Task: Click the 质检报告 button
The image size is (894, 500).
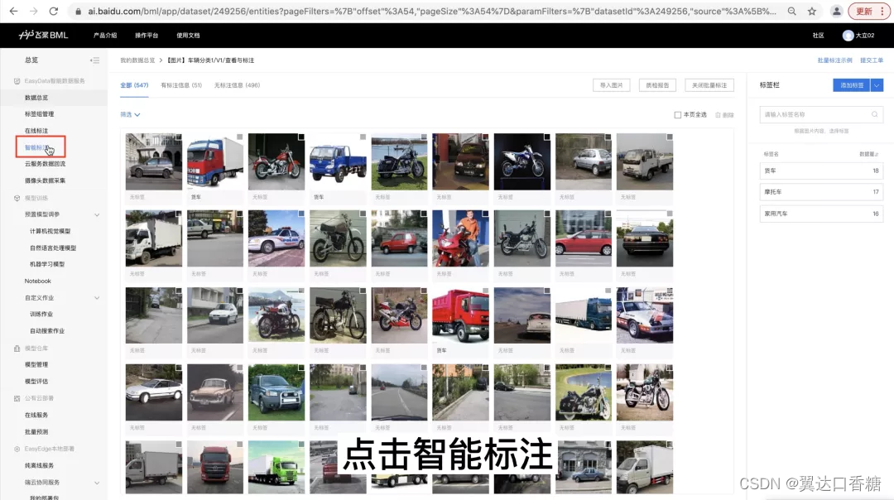Action: [657, 85]
